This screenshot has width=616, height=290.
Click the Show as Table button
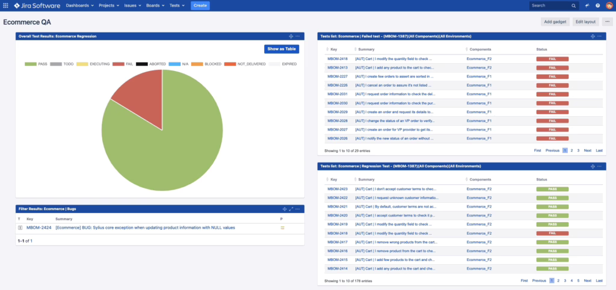281,49
